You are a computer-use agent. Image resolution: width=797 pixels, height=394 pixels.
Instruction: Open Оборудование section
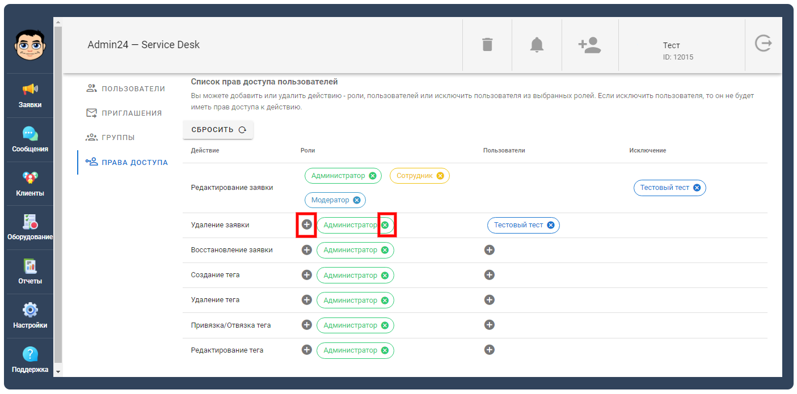pos(29,227)
